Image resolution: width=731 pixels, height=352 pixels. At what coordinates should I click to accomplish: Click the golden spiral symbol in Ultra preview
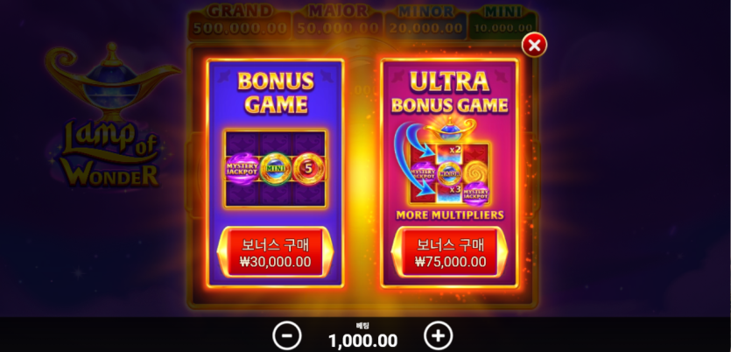click(475, 172)
